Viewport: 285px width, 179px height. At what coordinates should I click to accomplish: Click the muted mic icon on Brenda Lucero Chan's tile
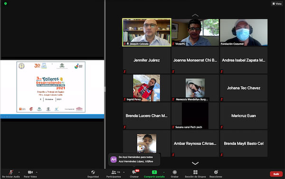[124, 127]
